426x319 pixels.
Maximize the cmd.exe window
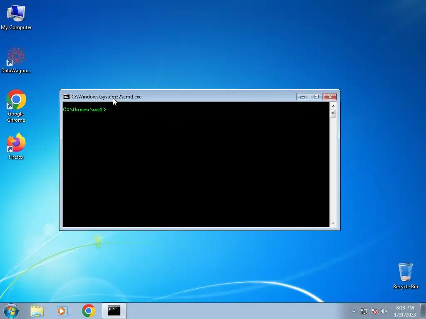click(316, 97)
